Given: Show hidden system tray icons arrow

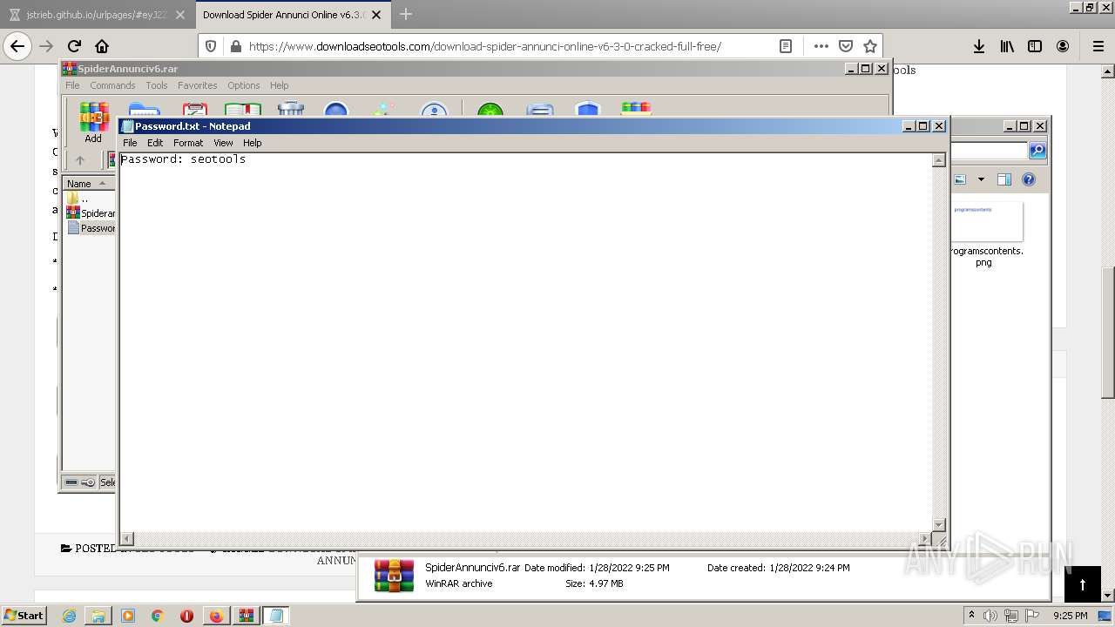Looking at the screenshot, I should click(971, 616).
